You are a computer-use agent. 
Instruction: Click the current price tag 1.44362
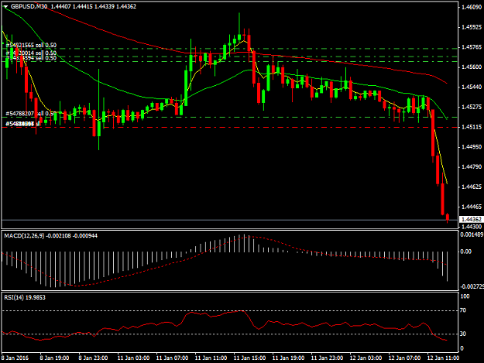tap(471, 219)
